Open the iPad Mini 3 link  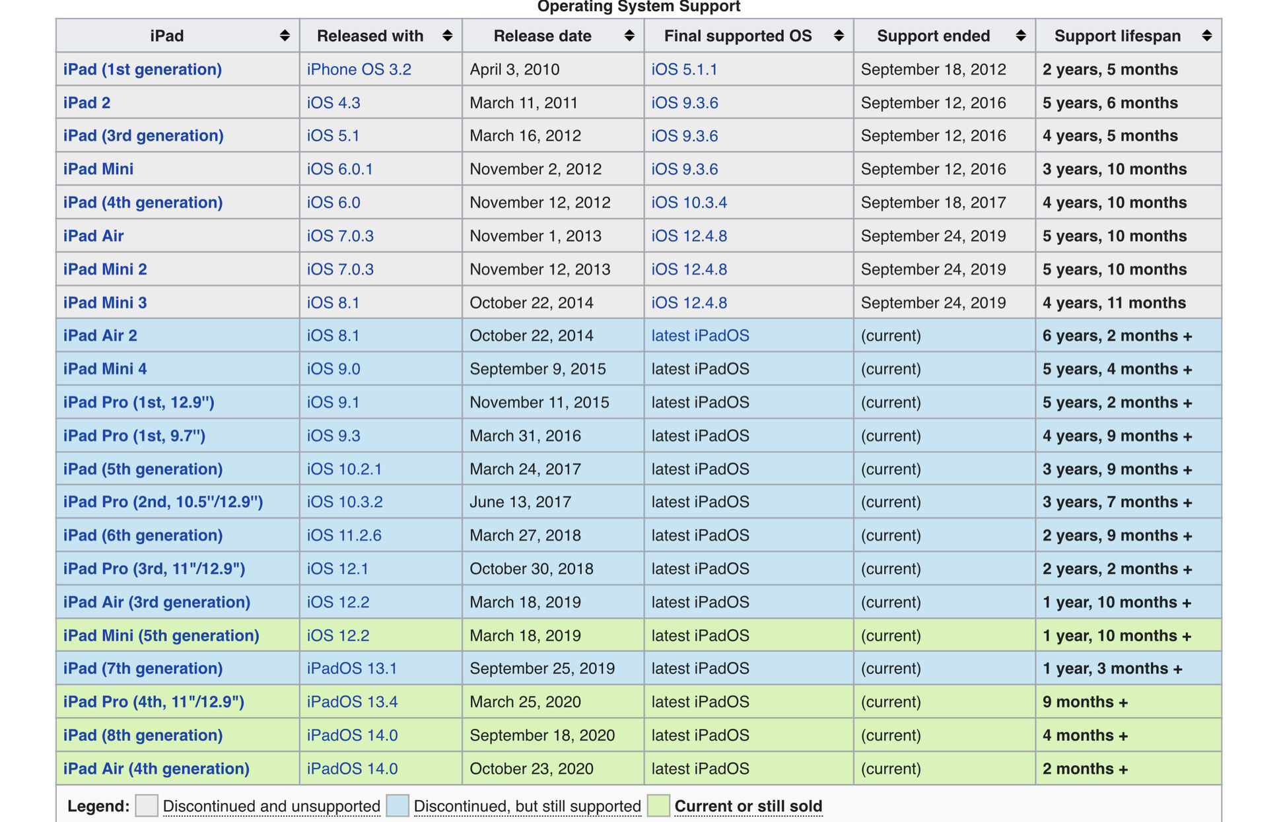(x=105, y=302)
